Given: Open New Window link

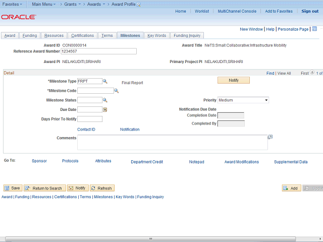Looking at the screenshot, I should (x=251, y=29).
